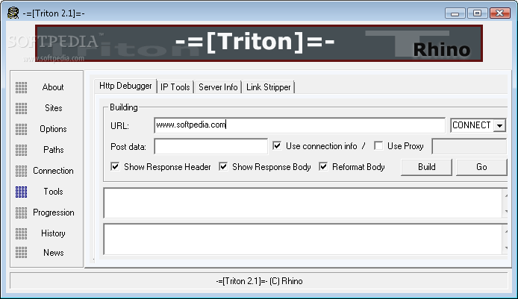
Task: Click the Build button
Action: pos(426,167)
